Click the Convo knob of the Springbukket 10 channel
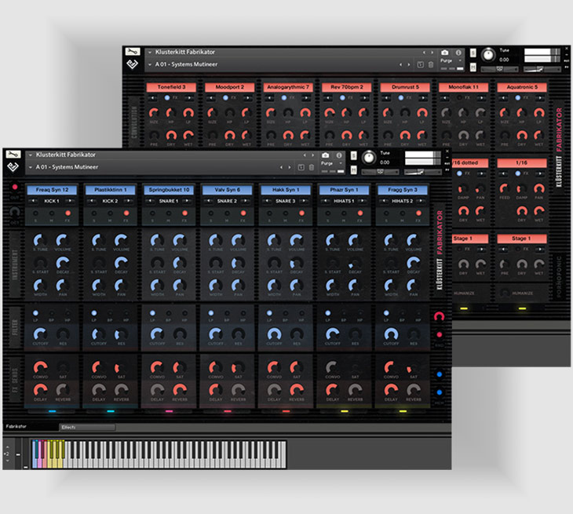The height and width of the screenshot is (514, 573). pos(157,367)
